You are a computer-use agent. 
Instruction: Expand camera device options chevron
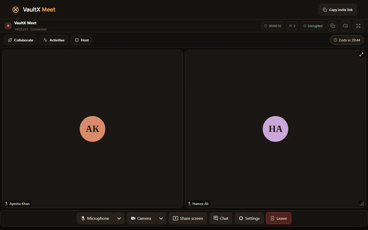coord(161,218)
